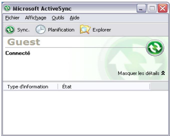Collapse details with Masquer les détails
Screen dimensions: 170x136
click(141, 73)
